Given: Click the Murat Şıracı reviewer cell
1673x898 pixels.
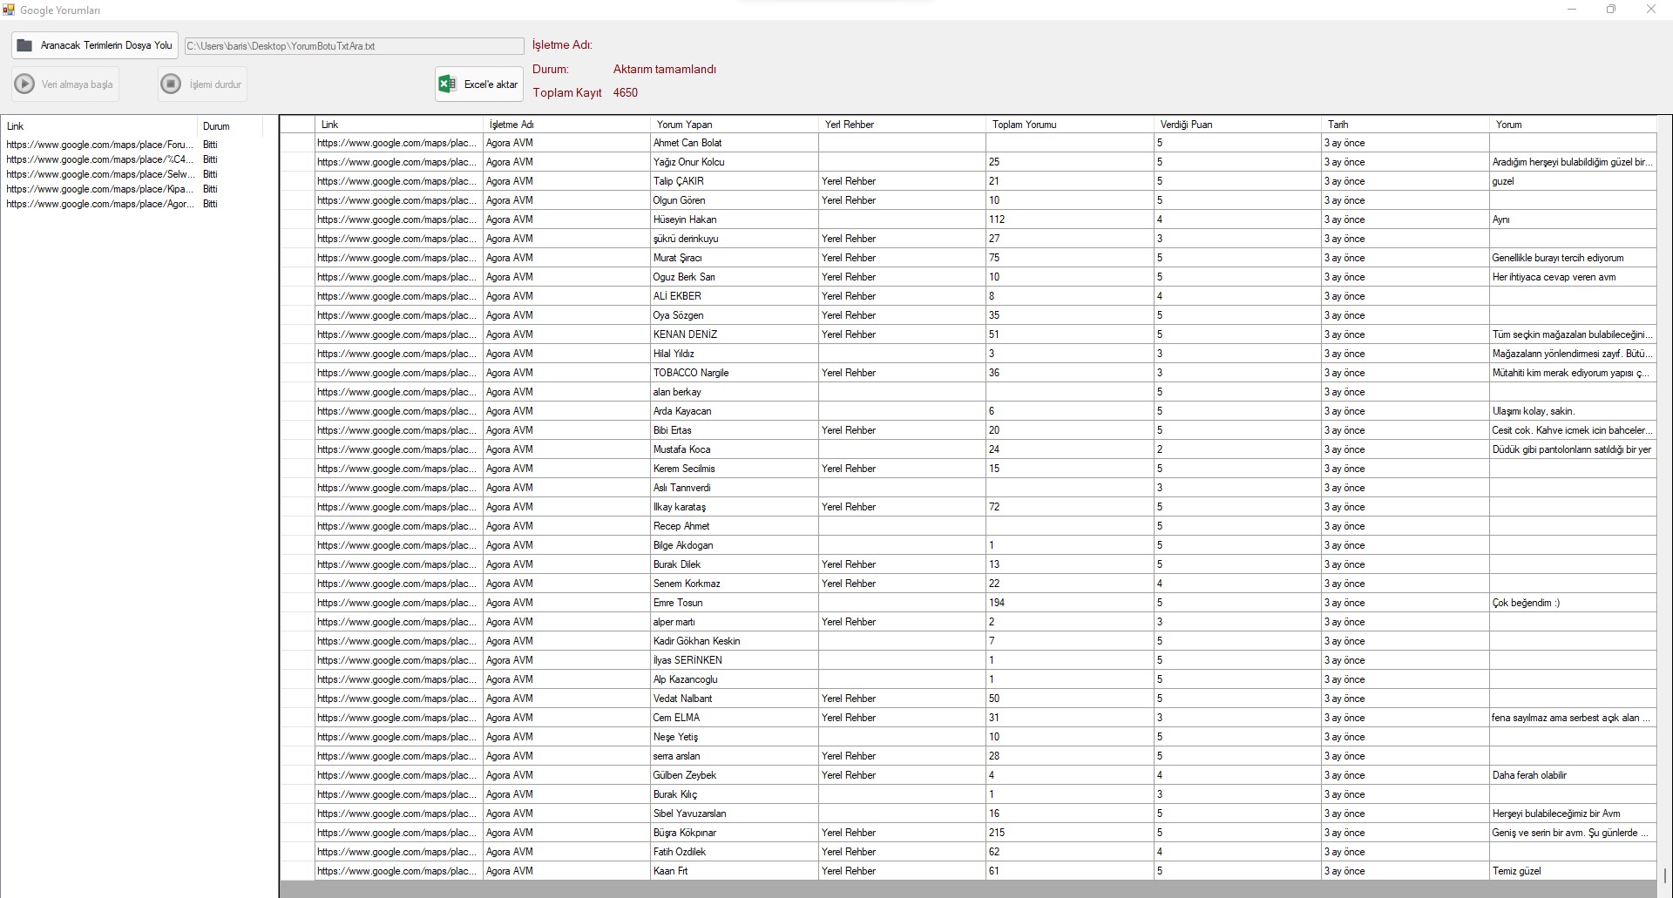Looking at the screenshot, I should [735, 258].
